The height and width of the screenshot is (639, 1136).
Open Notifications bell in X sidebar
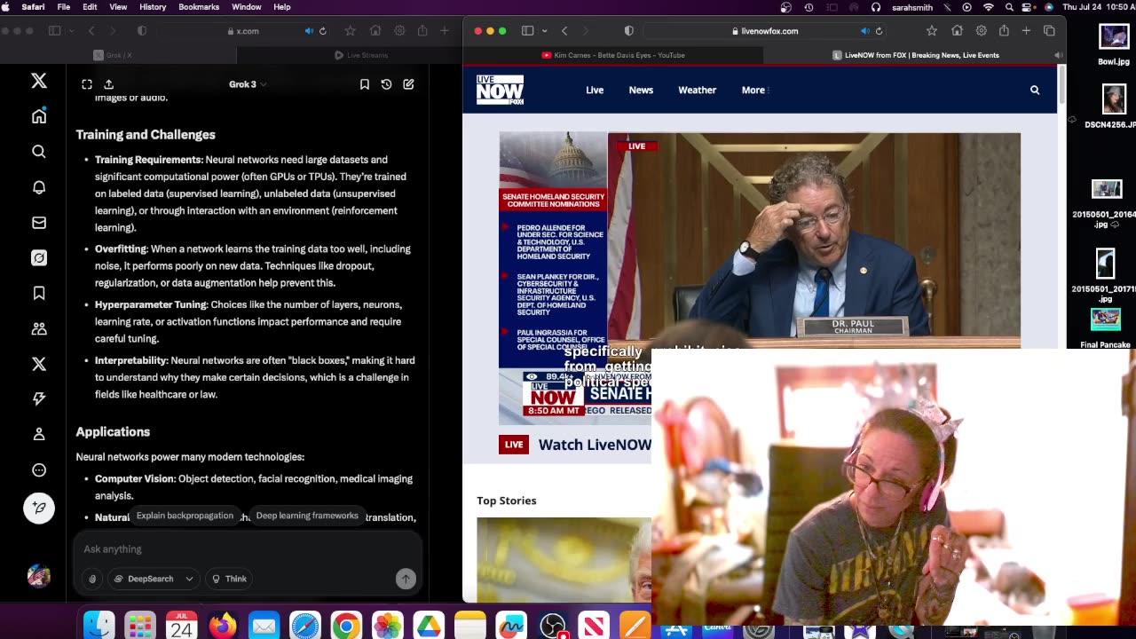tap(39, 187)
